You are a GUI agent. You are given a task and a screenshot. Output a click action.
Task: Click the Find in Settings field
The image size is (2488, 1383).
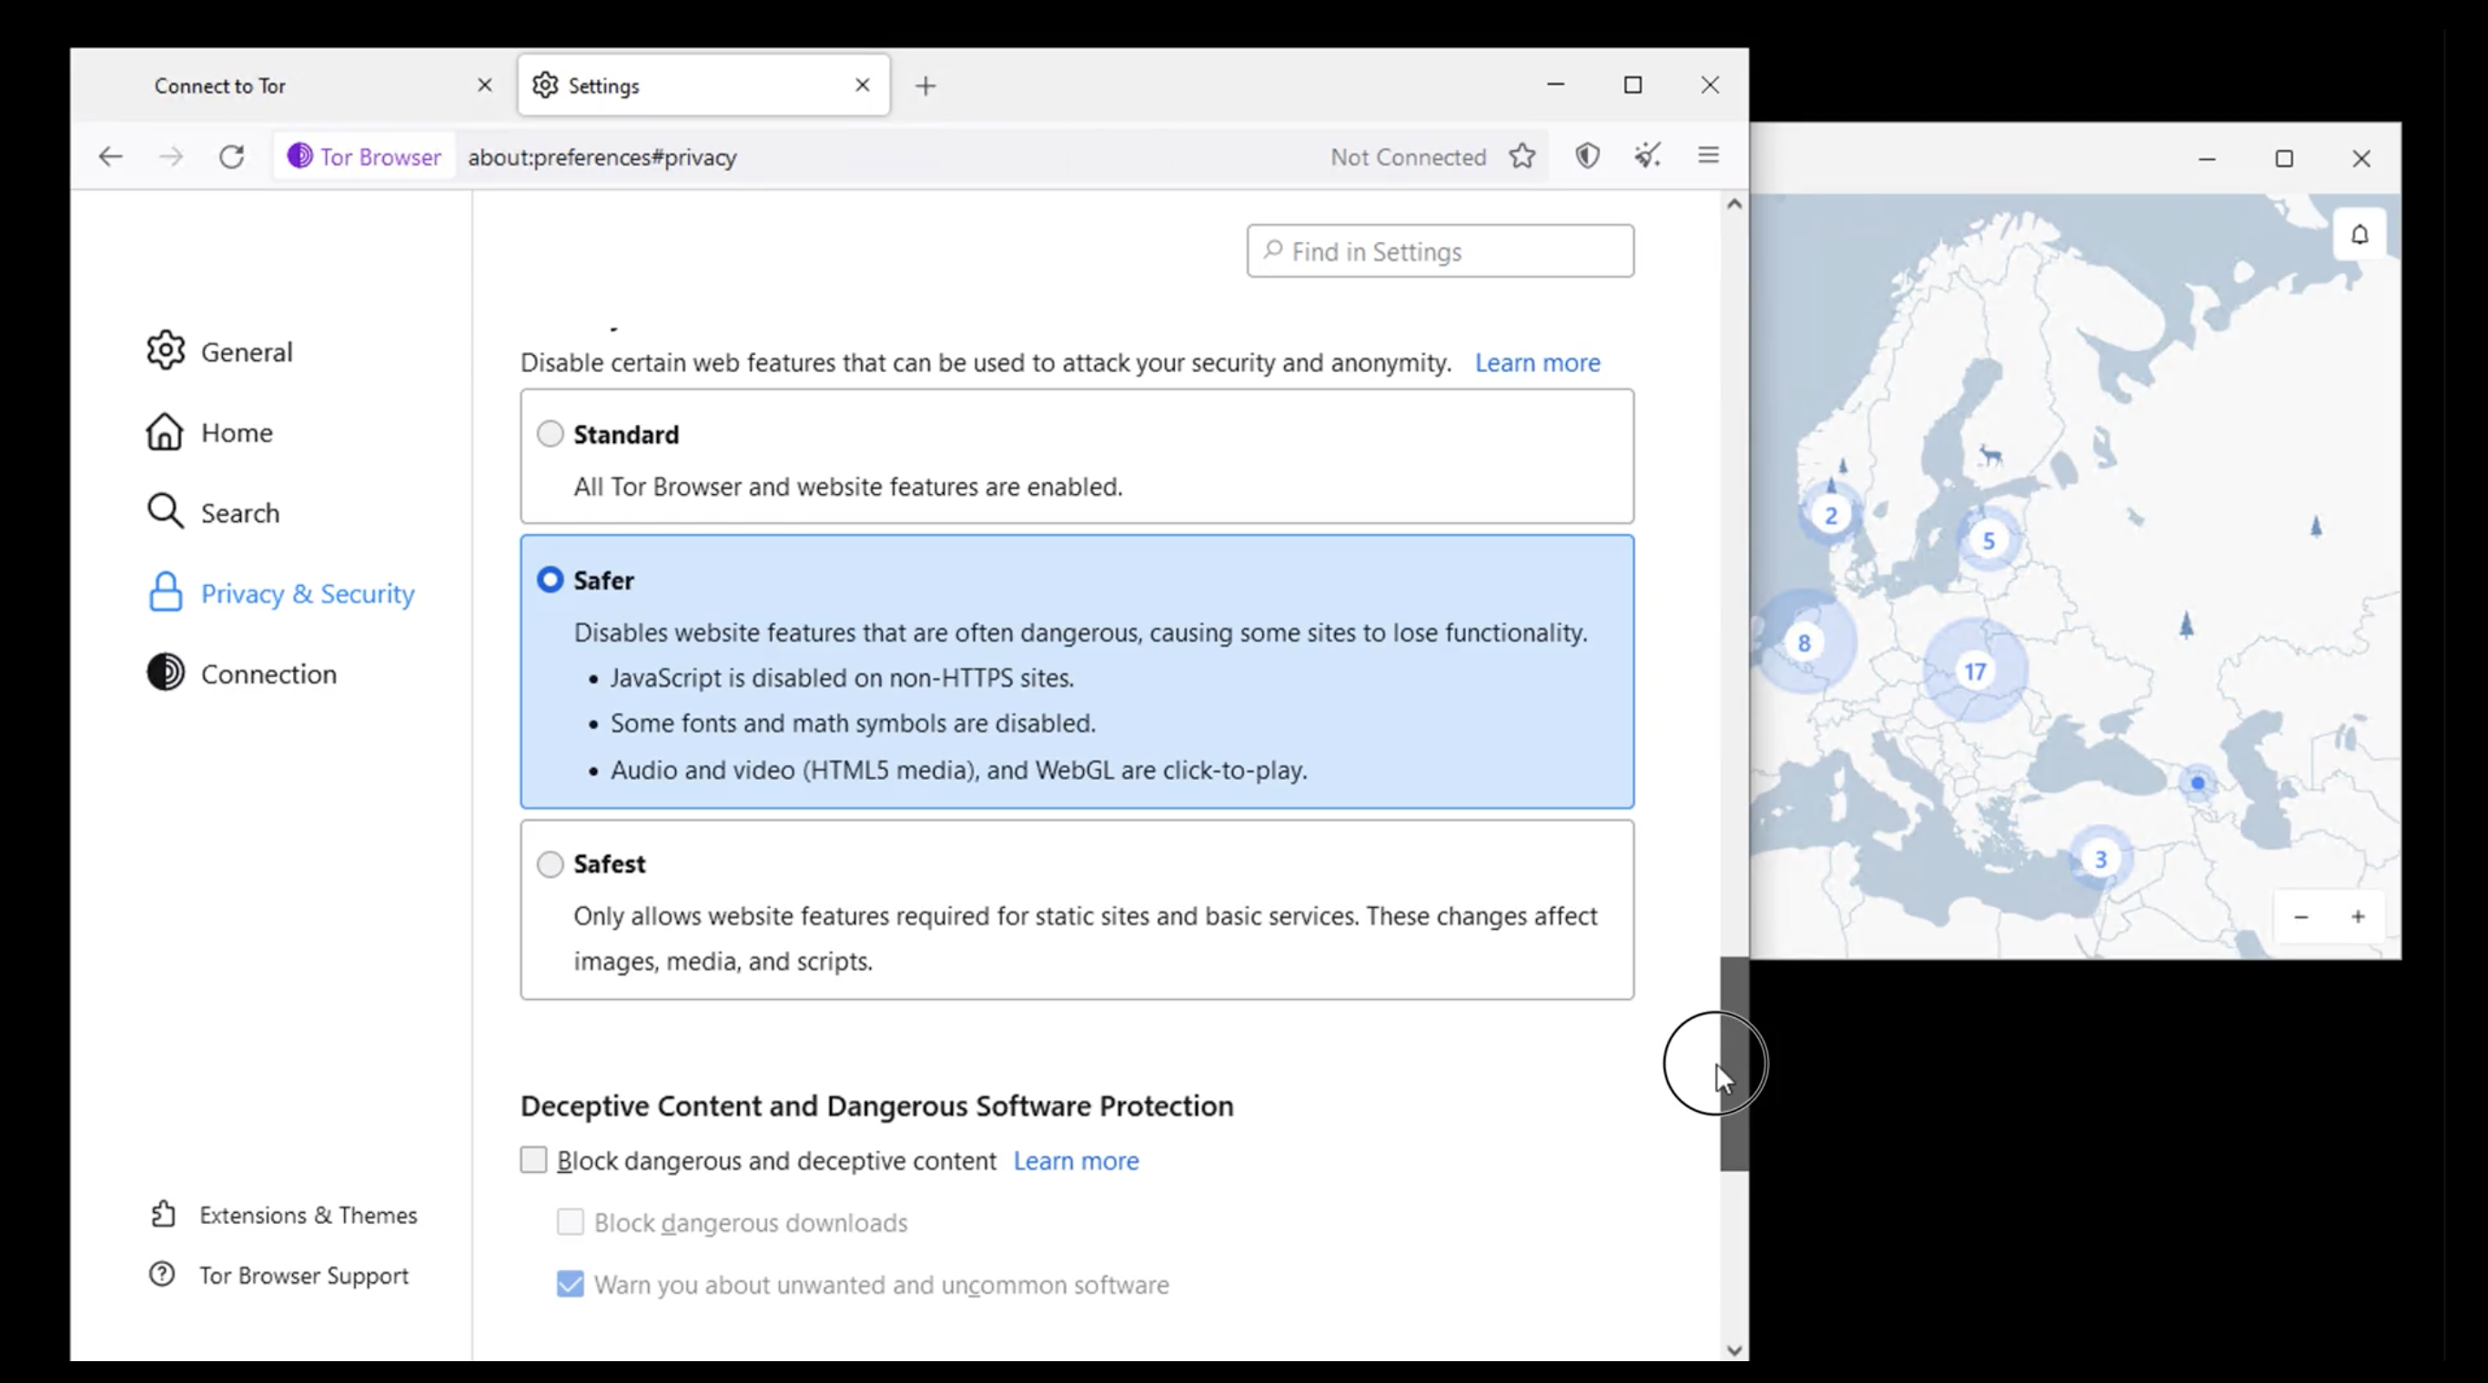[x=1439, y=251]
